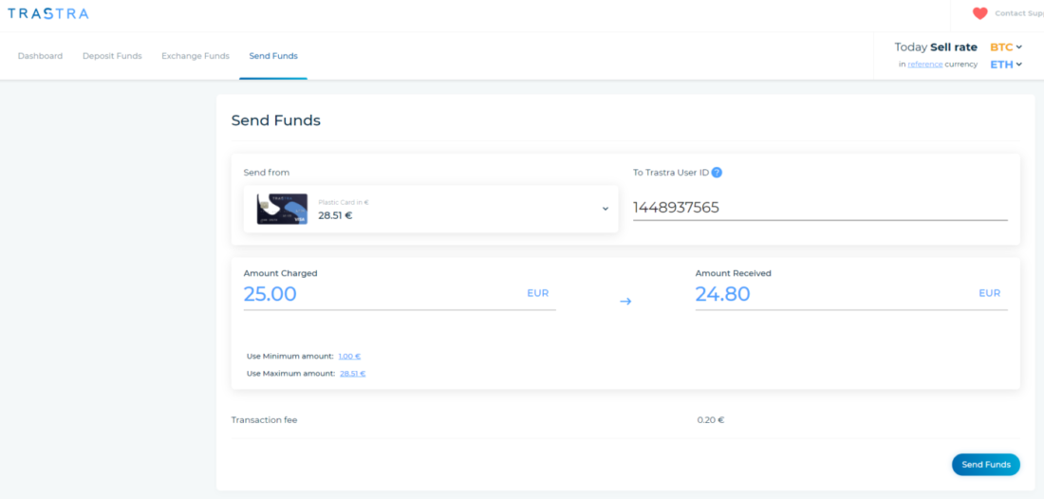The image size is (1044, 499).
Task: Click the User ID help question icon
Action: 717,173
